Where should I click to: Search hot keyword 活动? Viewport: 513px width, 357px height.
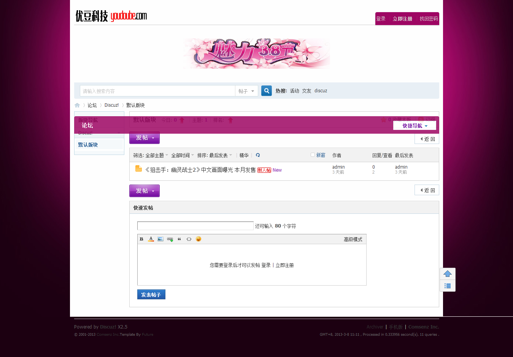click(x=295, y=91)
